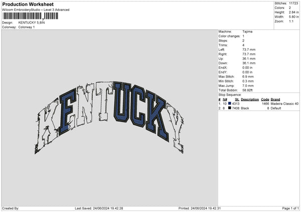The image size is (301, 212).
Task: Click the Color changes value 1
Action: coord(243,36)
